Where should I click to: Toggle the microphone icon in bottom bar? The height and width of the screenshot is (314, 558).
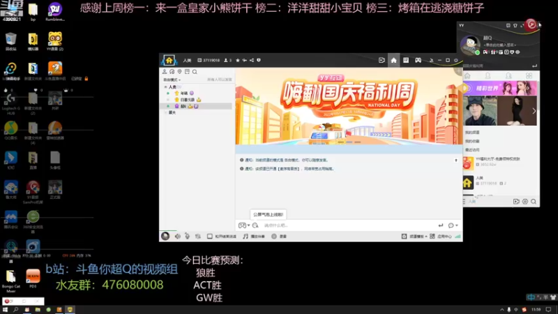(187, 237)
